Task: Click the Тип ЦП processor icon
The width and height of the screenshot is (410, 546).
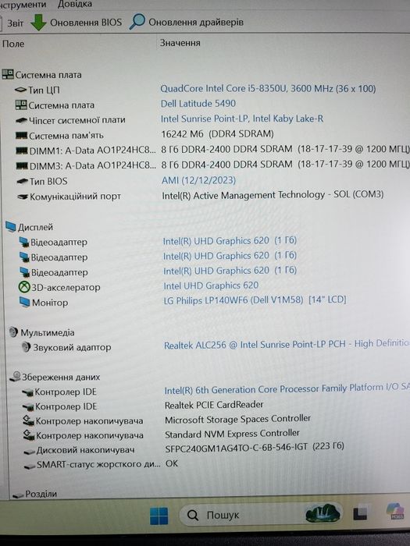Action: (20, 90)
